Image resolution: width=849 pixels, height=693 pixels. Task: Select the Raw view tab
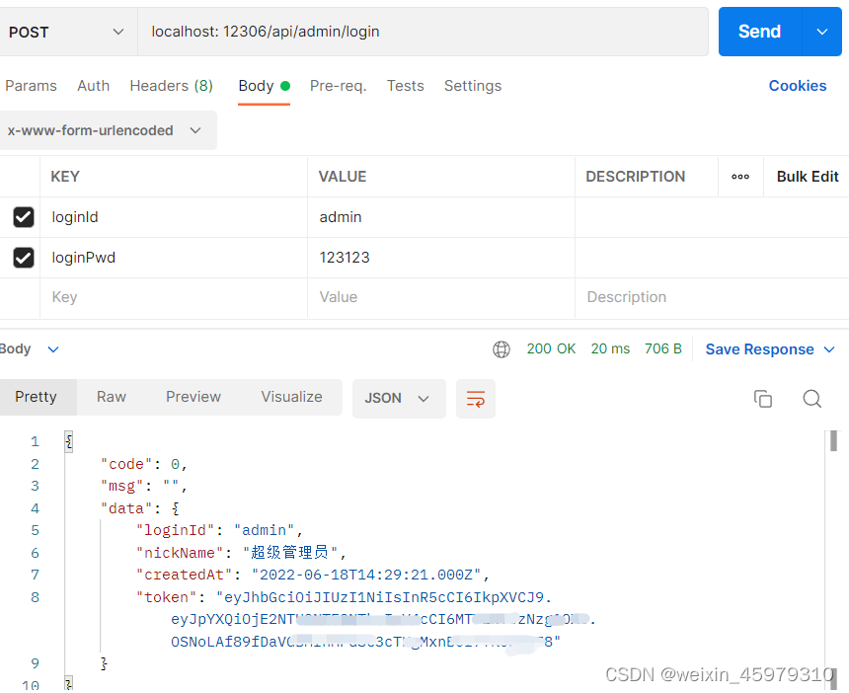click(111, 397)
